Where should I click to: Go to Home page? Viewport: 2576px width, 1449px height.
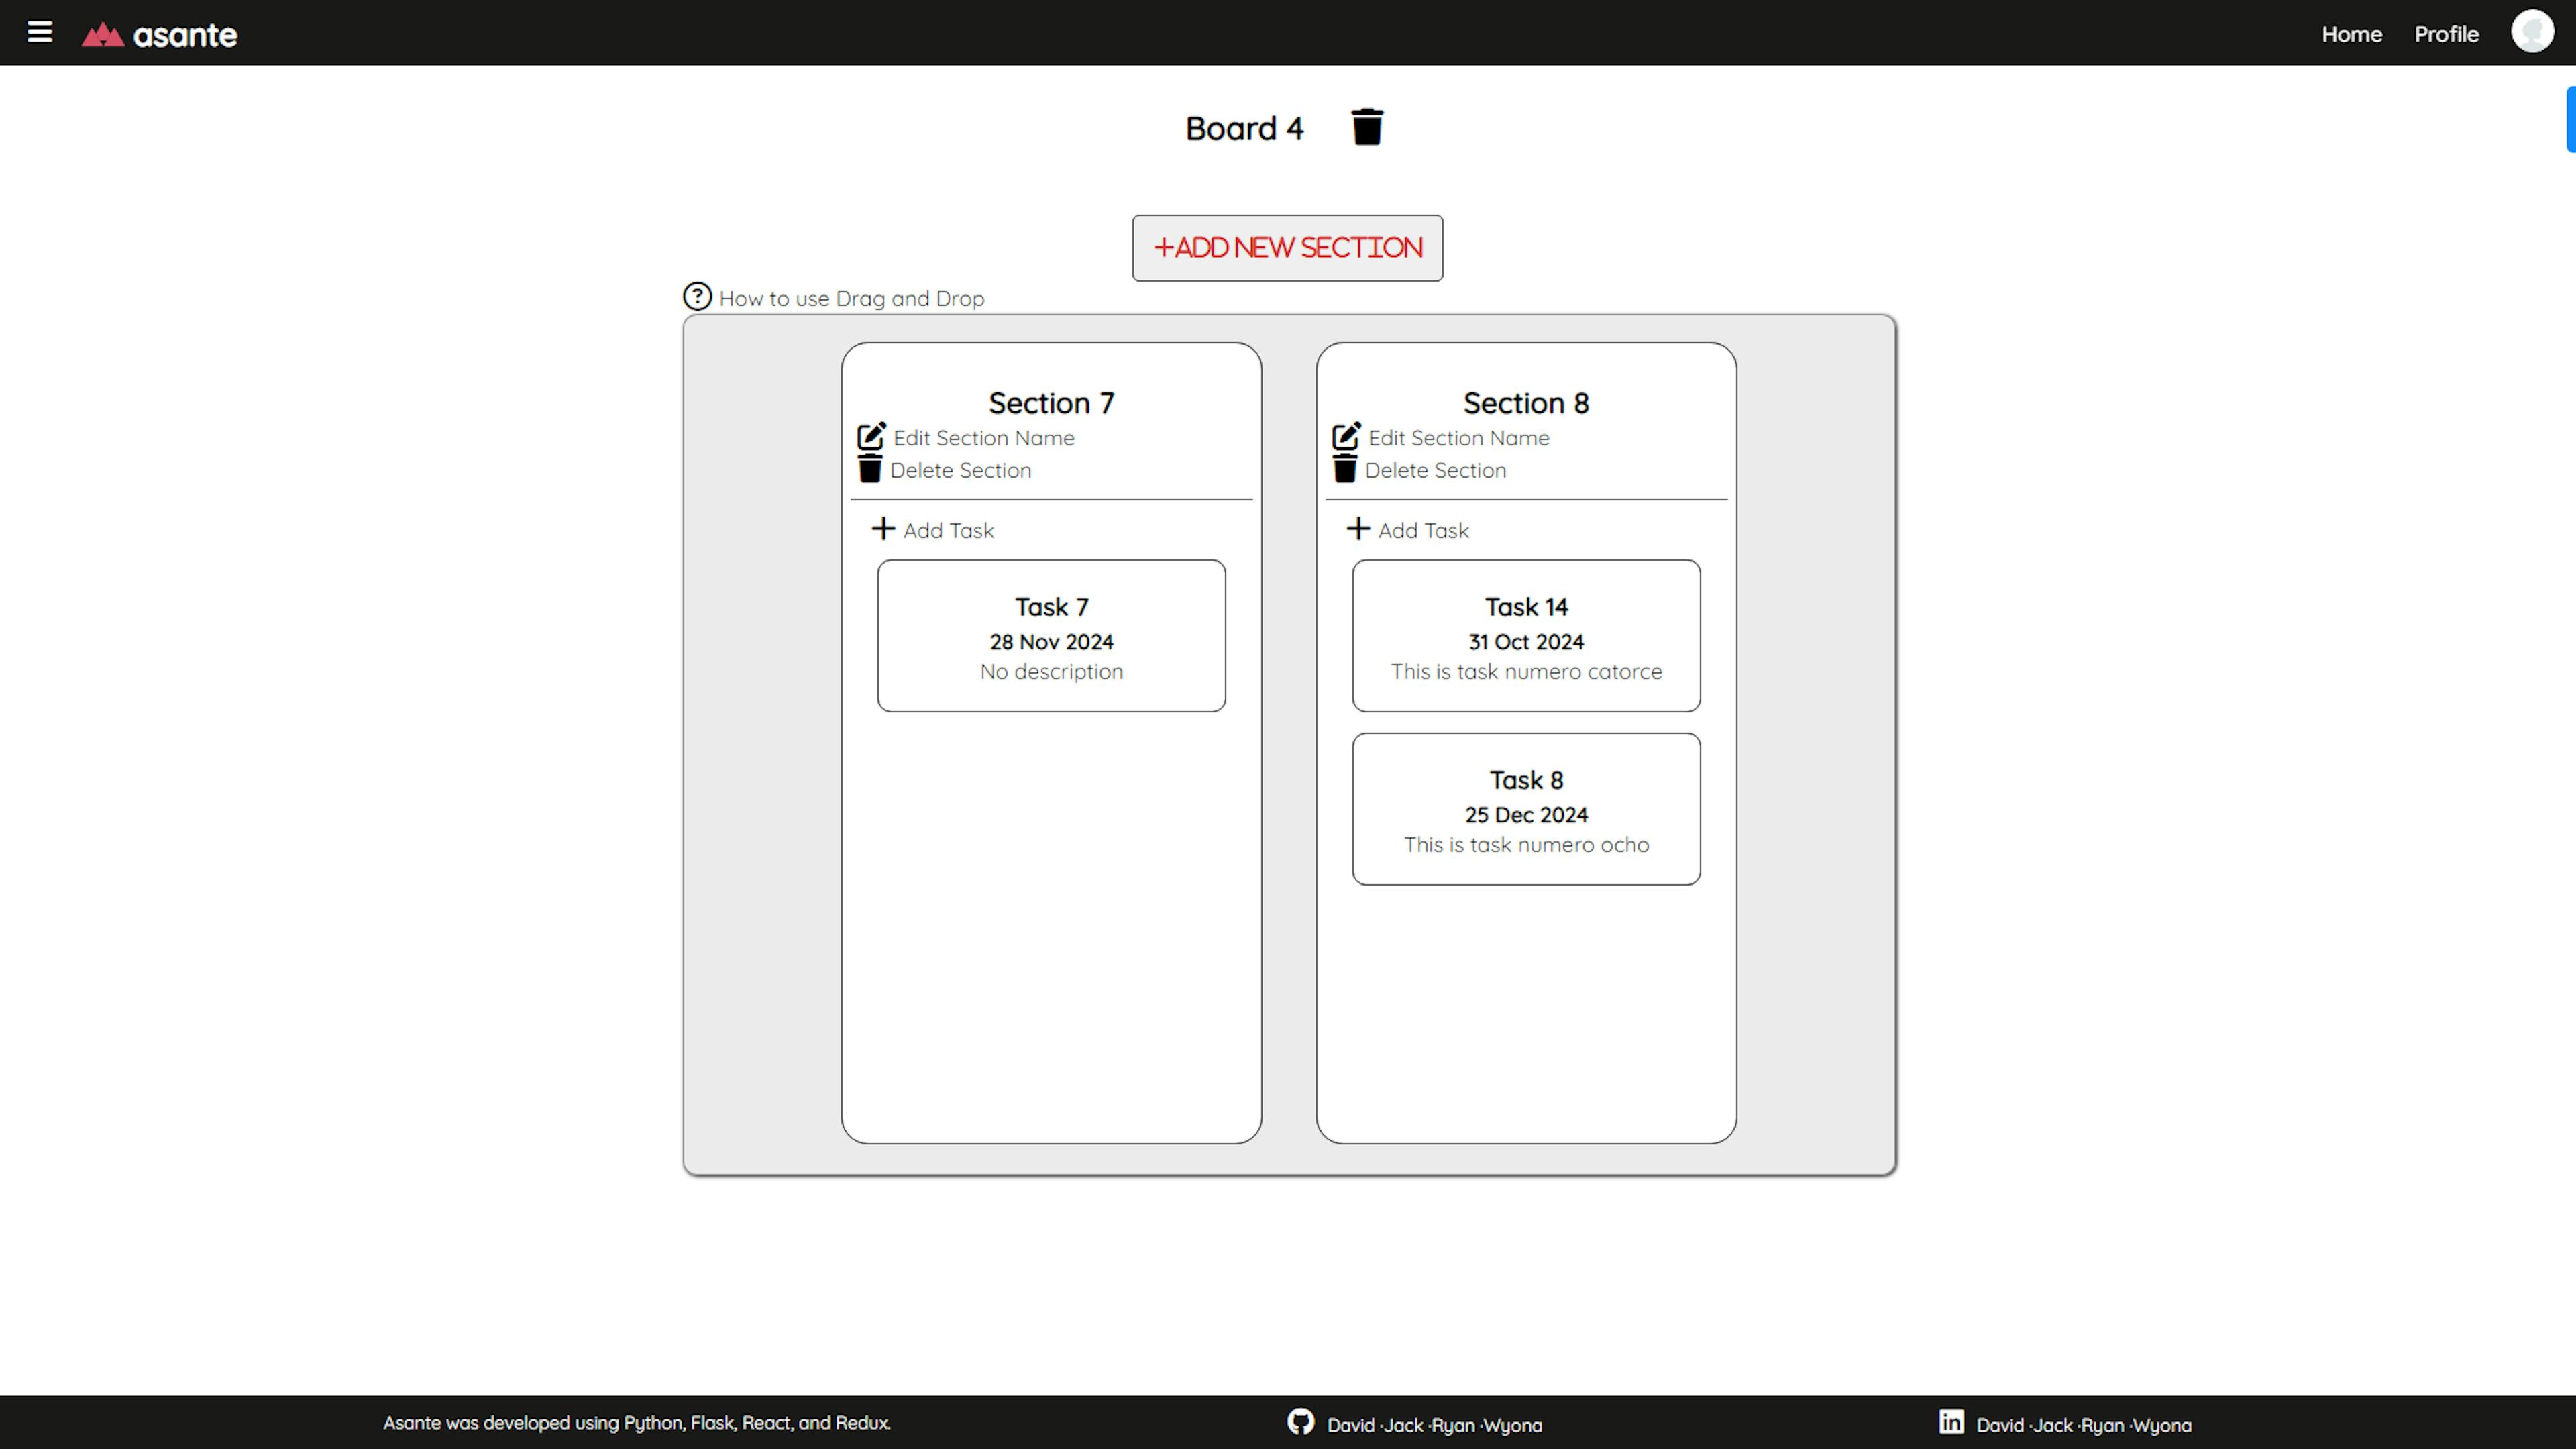[2351, 34]
